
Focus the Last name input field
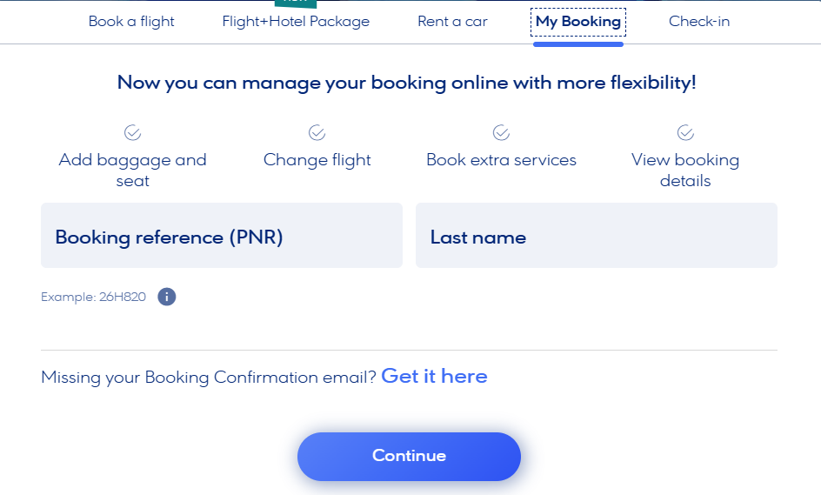pyautogui.click(x=597, y=236)
